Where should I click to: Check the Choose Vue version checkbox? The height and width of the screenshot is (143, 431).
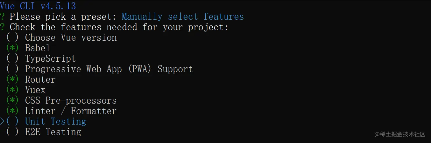tap(12, 37)
